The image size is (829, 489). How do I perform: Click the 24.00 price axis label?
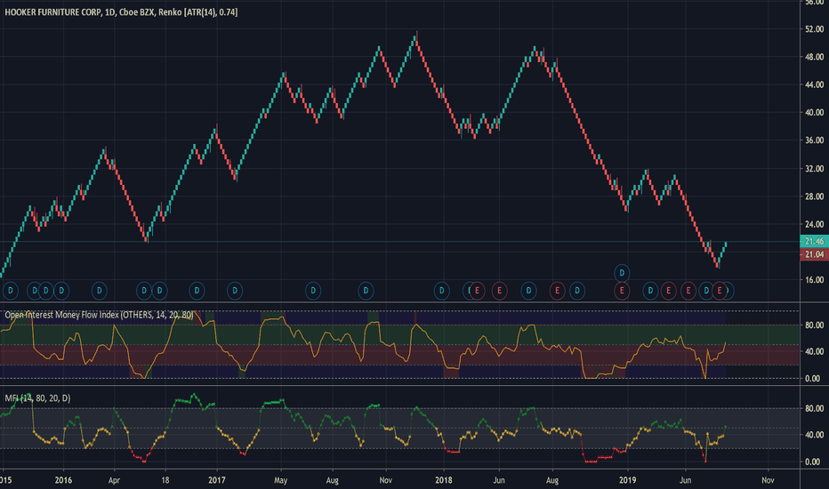click(x=814, y=224)
